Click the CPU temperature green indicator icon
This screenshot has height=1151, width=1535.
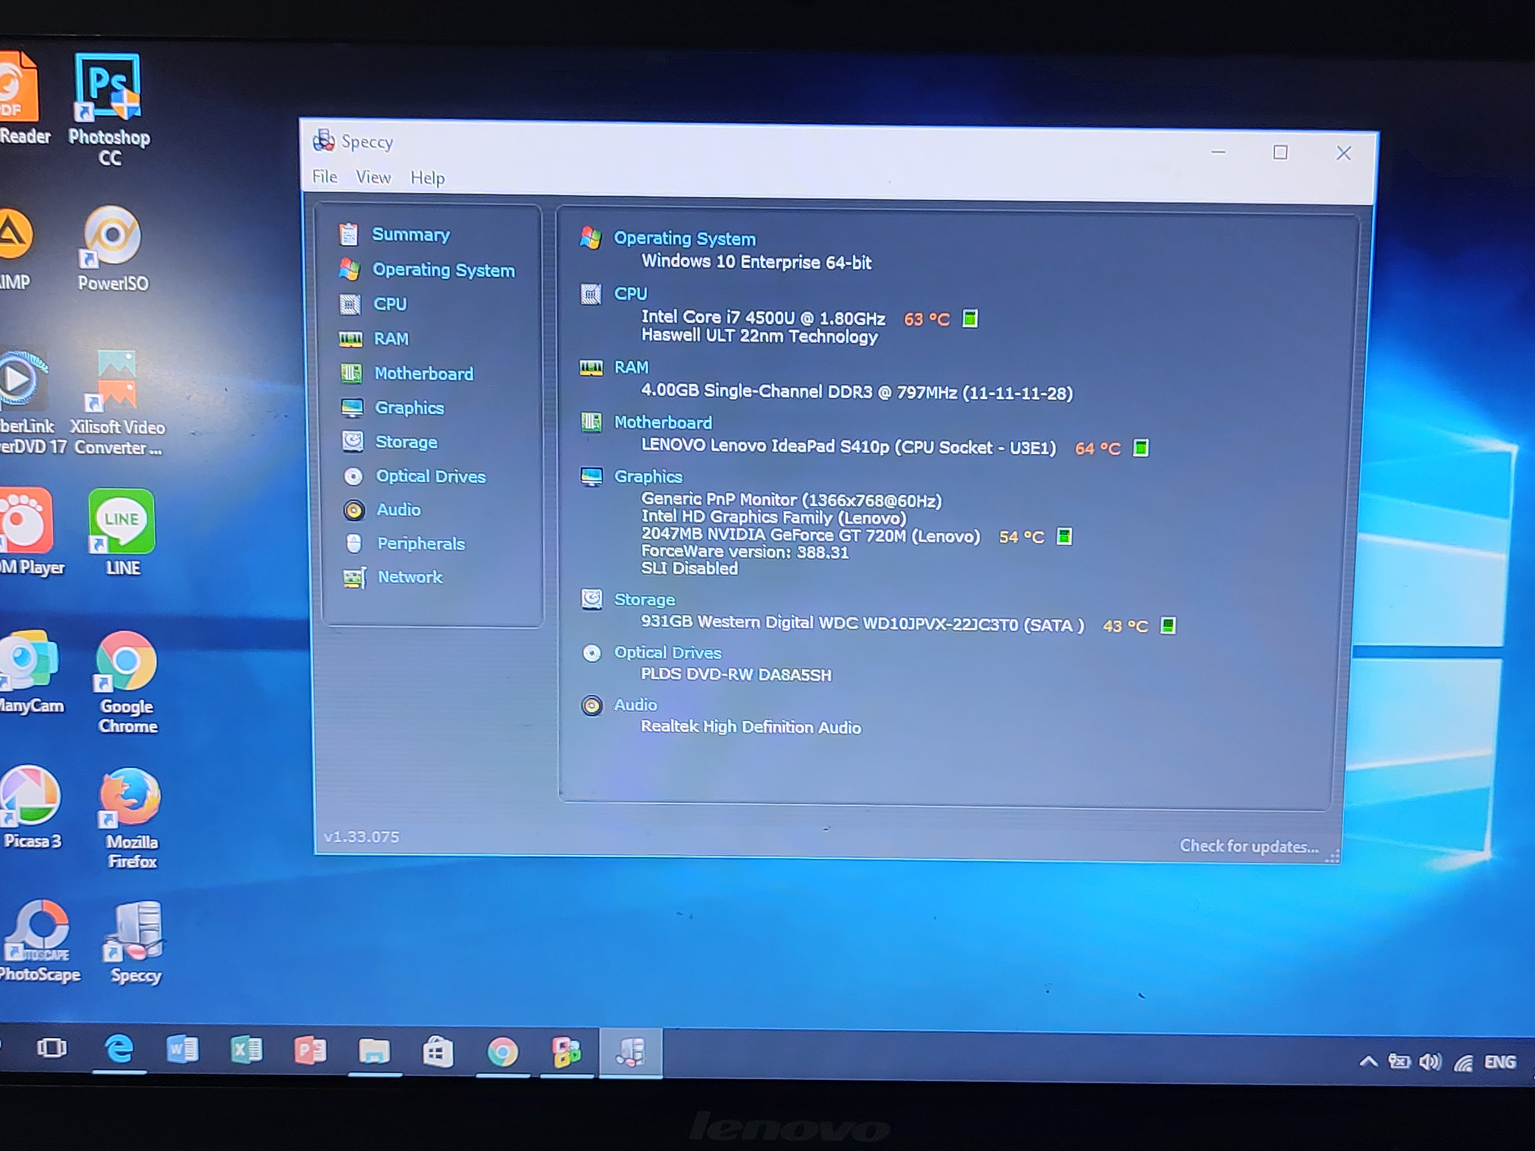pyautogui.click(x=970, y=319)
